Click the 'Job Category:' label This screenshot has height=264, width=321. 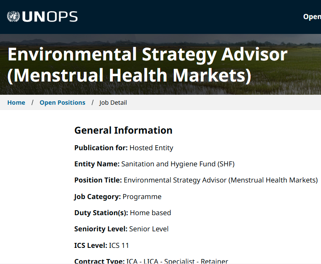[97, 197]
